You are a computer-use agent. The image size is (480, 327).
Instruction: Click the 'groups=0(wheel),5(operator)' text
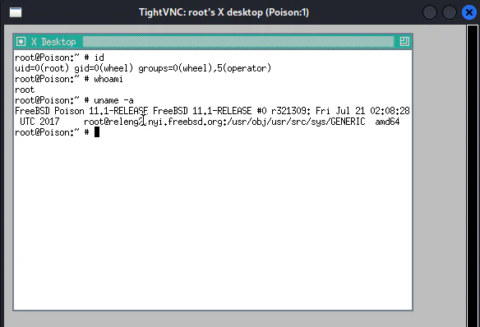(x=205, y=68)
